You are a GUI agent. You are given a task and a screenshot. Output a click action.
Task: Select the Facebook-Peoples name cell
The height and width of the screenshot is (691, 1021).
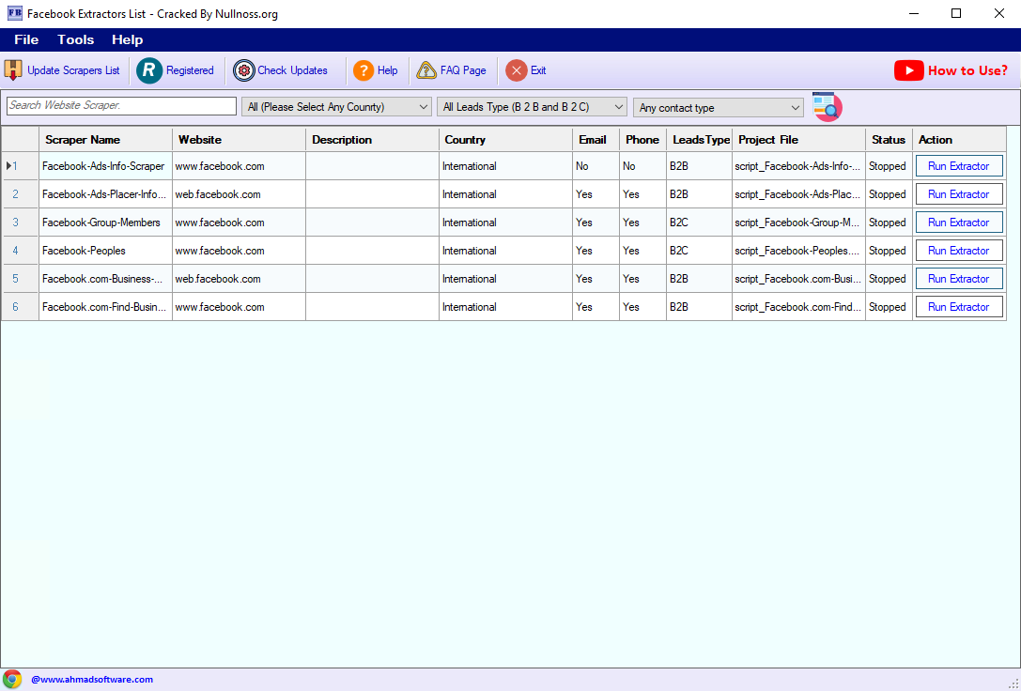point(105,251)
